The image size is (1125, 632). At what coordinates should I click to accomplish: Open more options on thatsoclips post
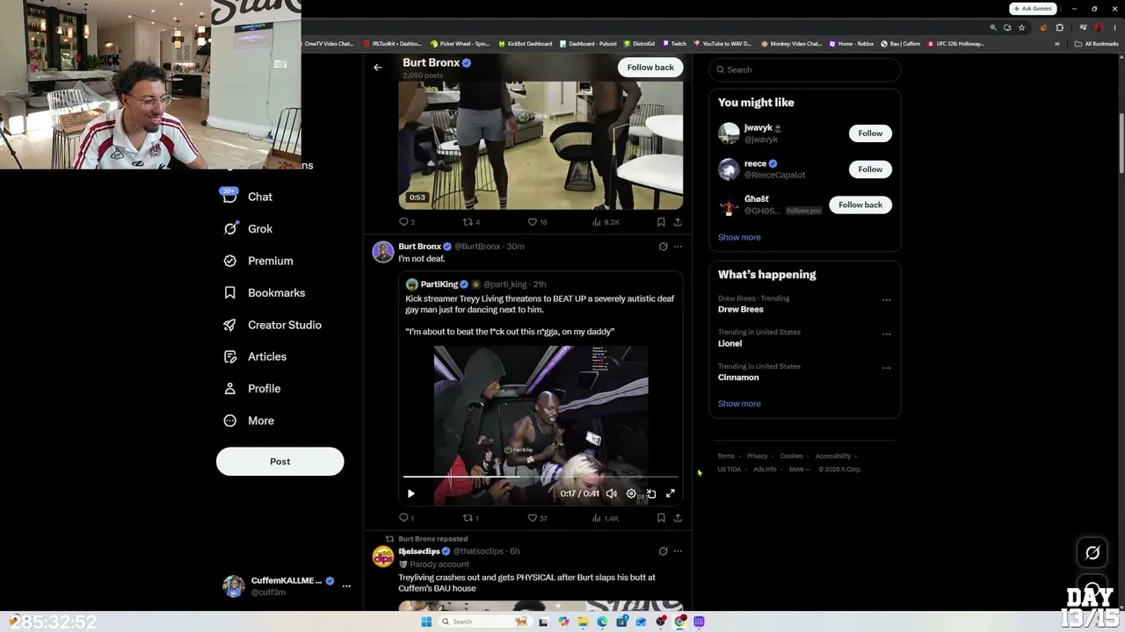678,551
